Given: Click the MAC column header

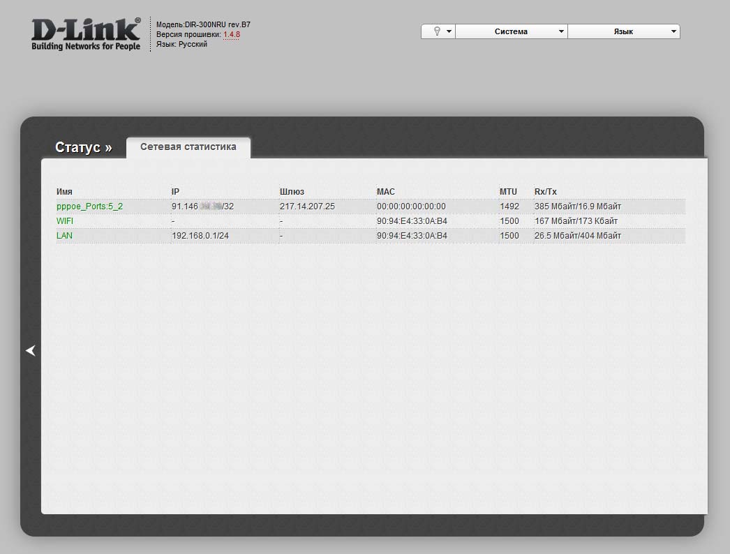Looking at the screenshot, I should pyautogui.click(x=385, y=192).
